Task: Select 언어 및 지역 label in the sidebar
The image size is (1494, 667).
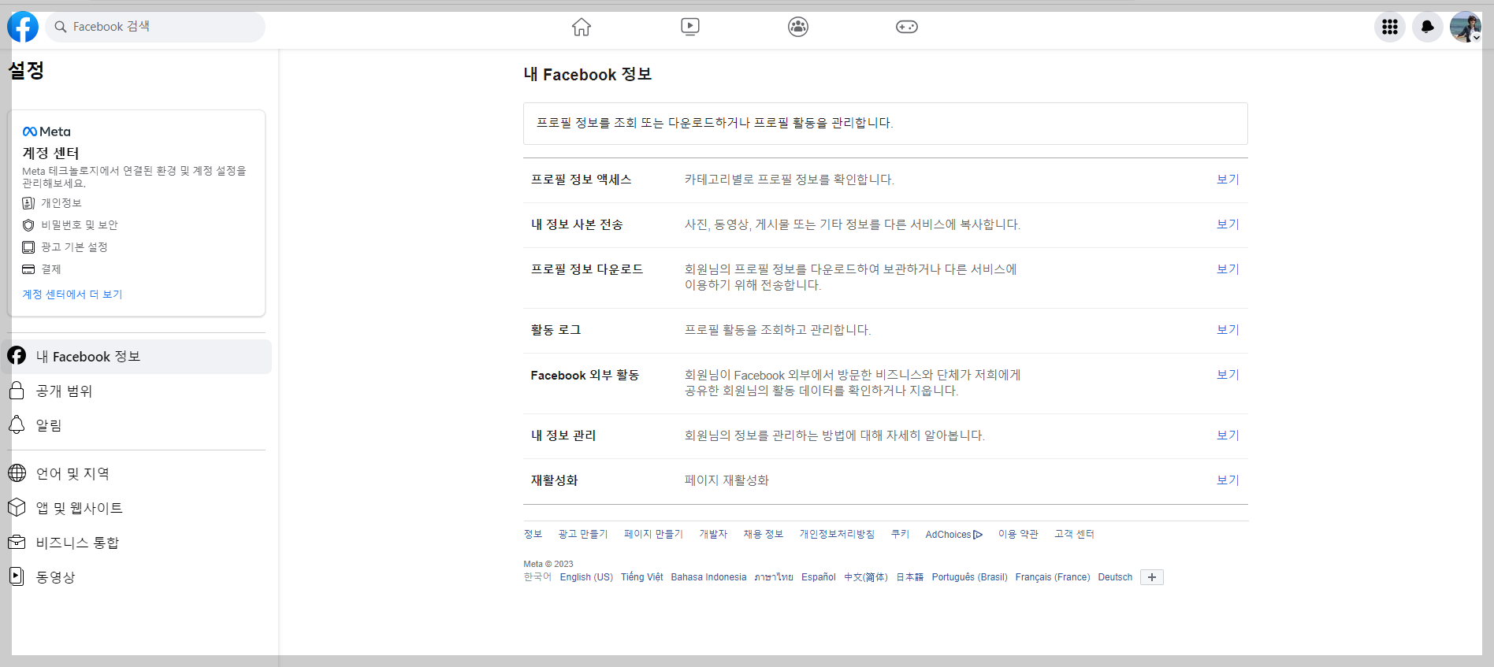Action: coord(72,473)
